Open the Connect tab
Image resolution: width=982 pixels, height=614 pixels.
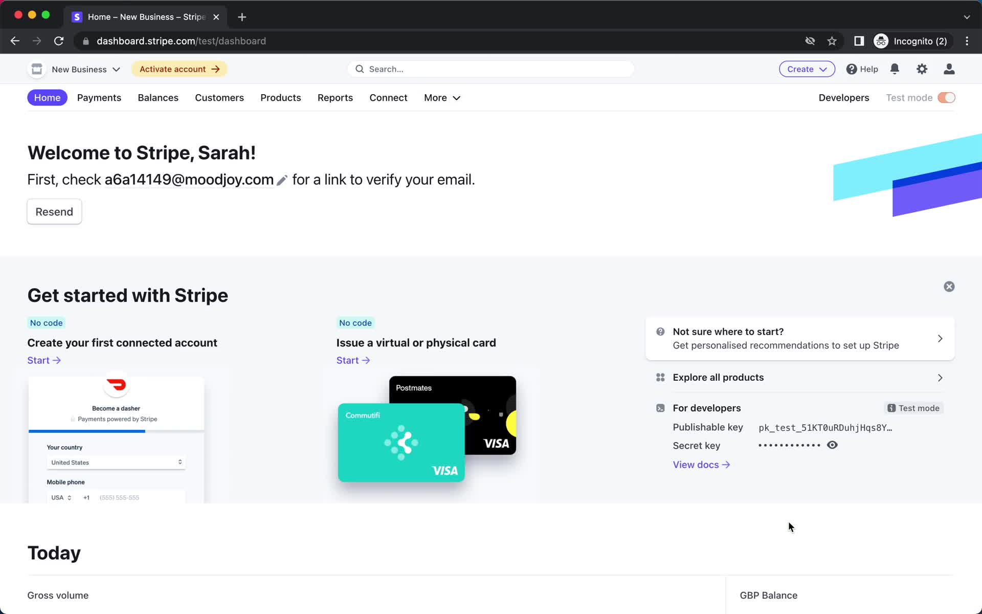click(x=388, y=98)
